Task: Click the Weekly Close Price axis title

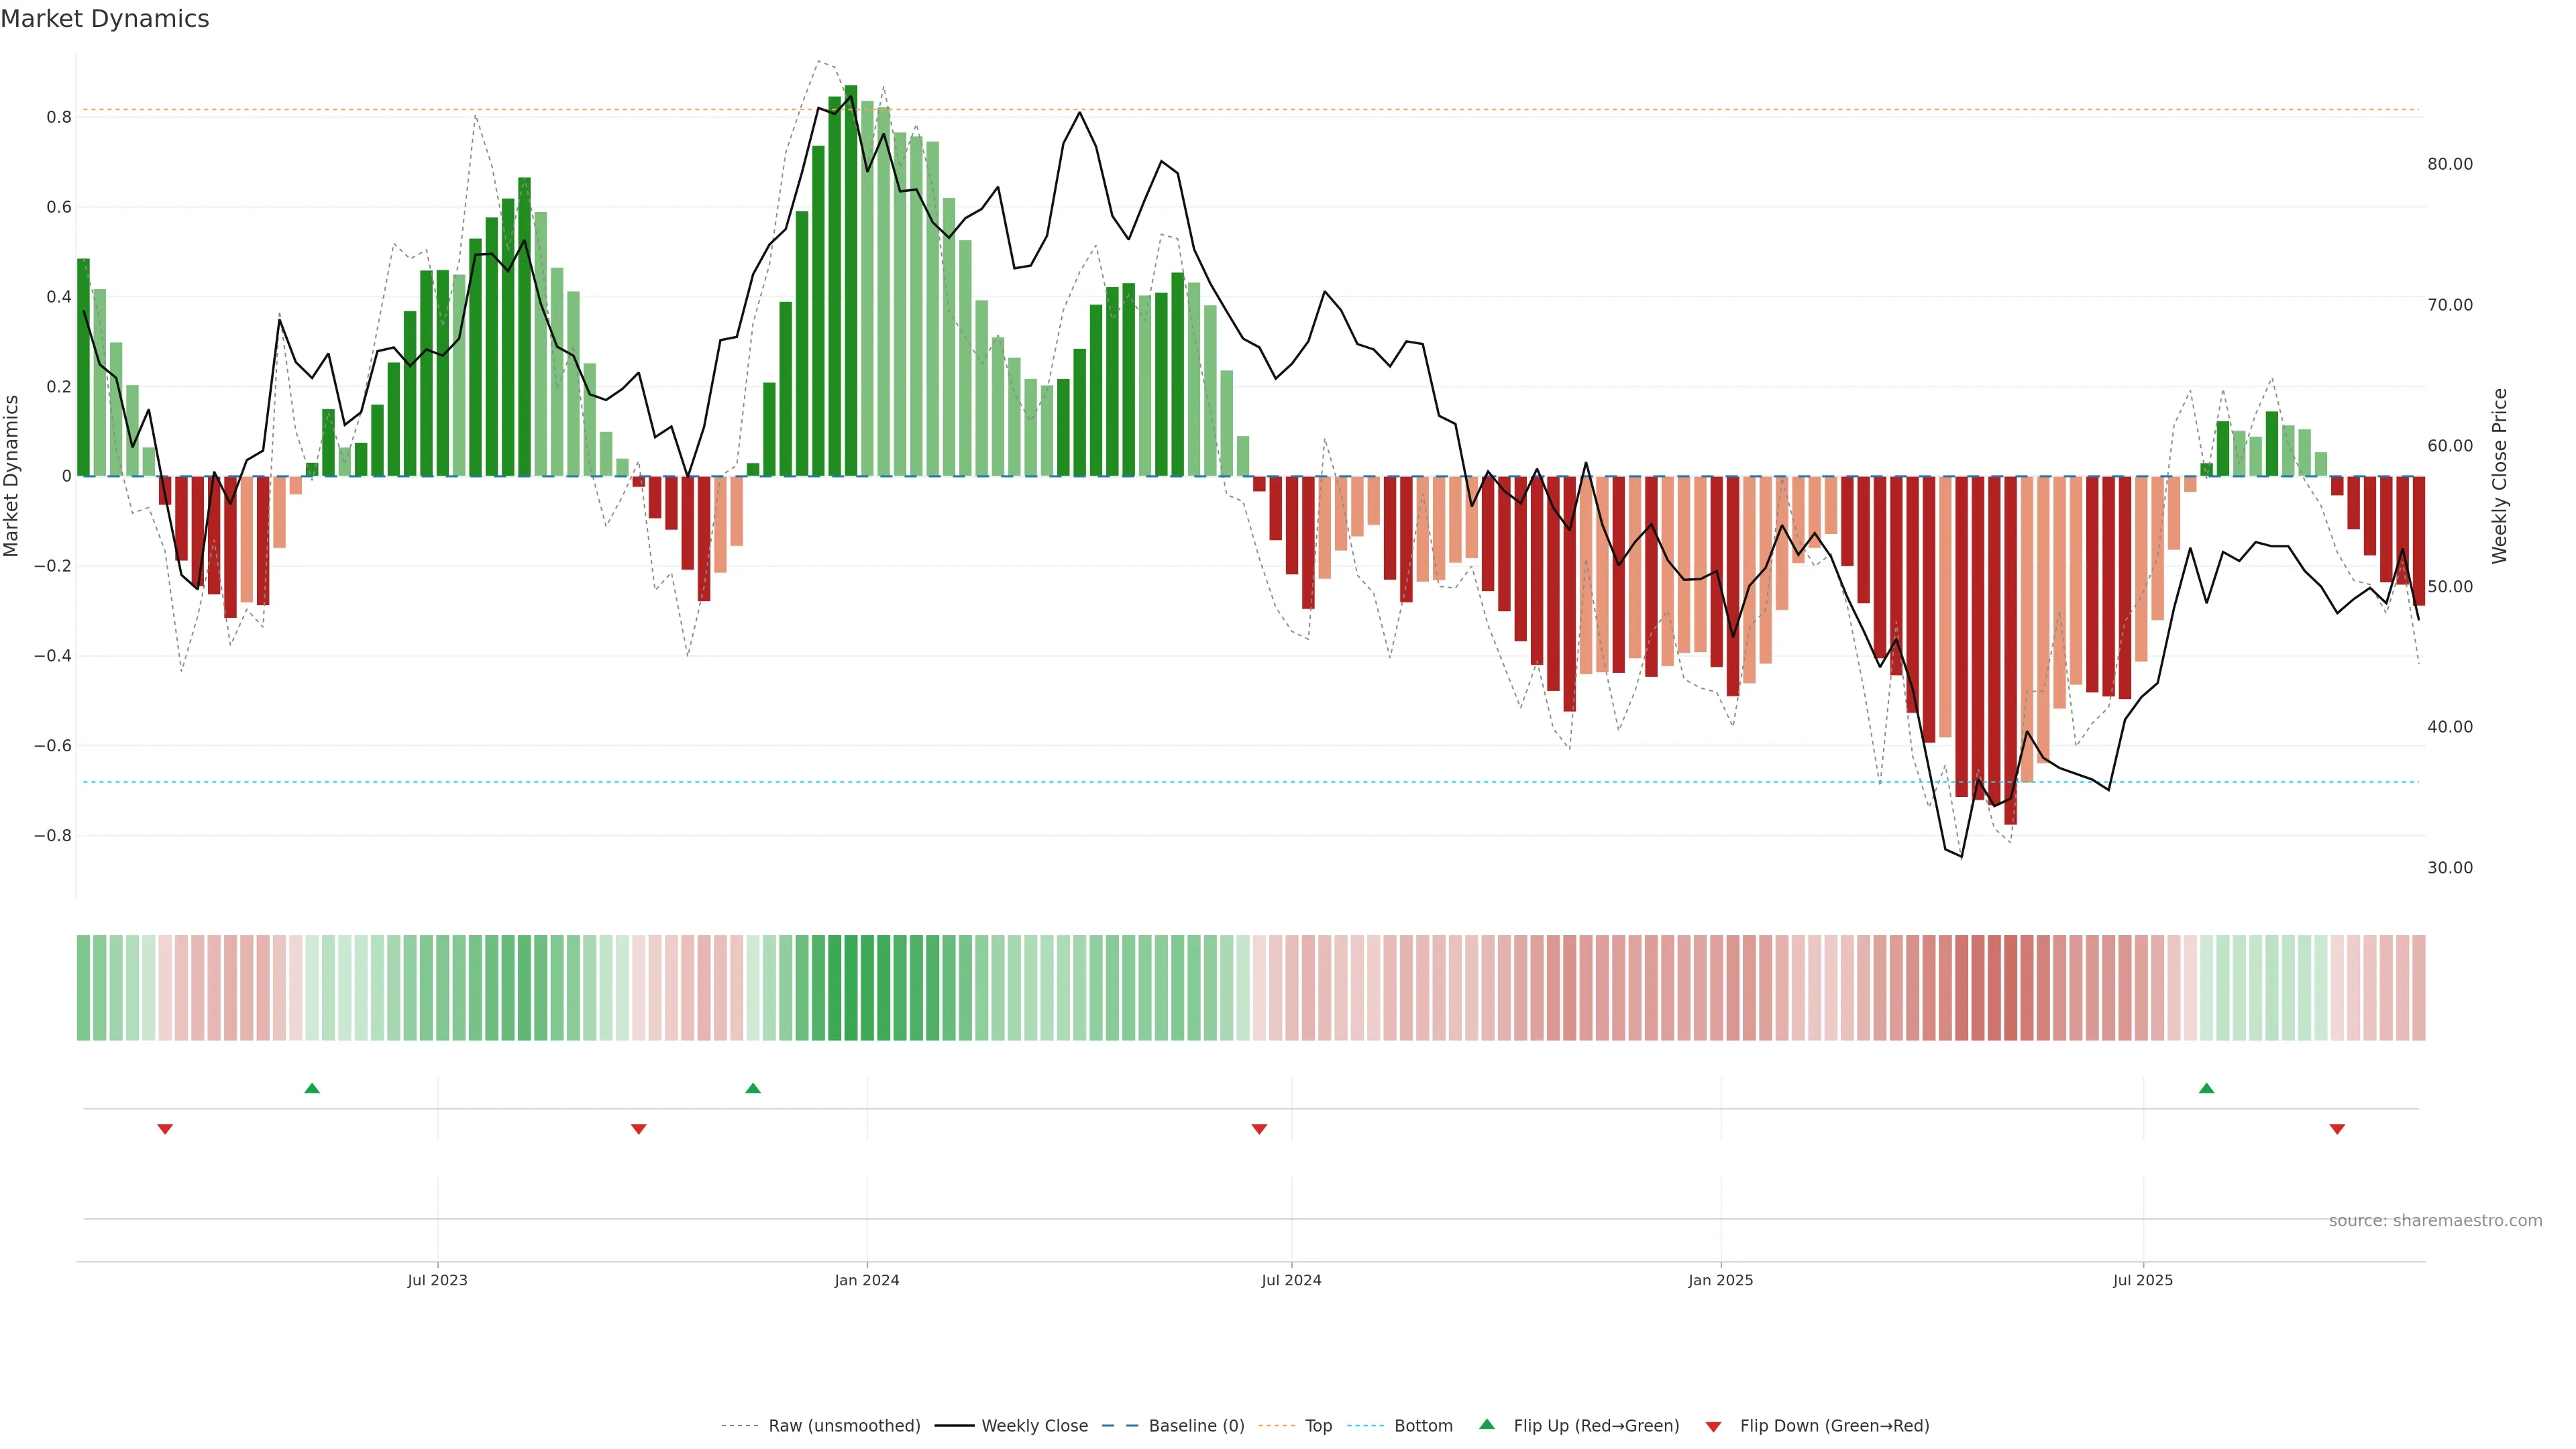Action: [x=2500, y=476]
